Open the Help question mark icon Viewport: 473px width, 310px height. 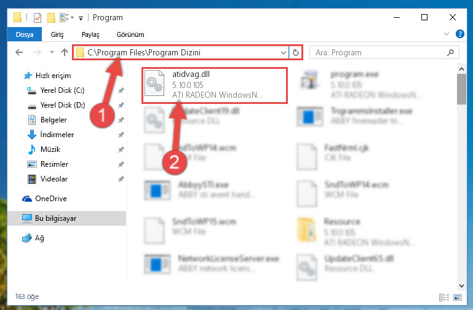(459, 34)
